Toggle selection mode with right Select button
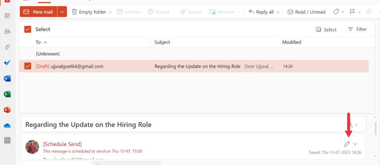 [x=326, y=29]
